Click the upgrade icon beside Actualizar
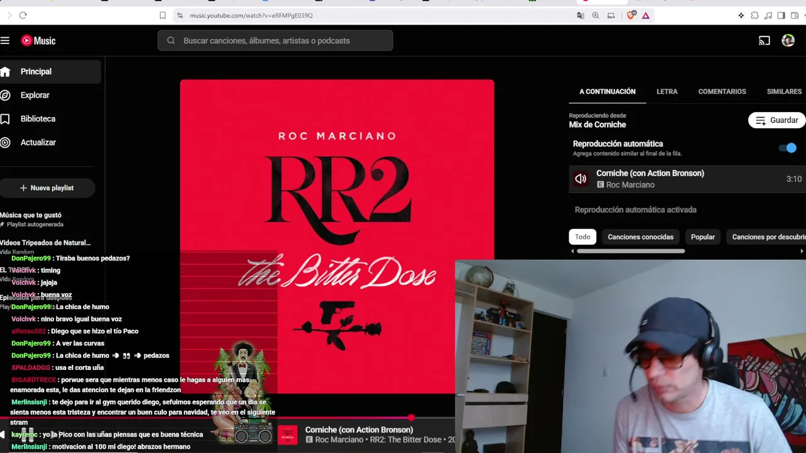Screen dimensions: 806x453 coord(5,142)
